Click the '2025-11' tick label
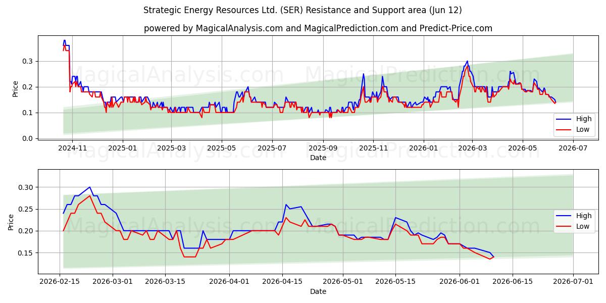 pyautogui.click(x=373, y=148)
